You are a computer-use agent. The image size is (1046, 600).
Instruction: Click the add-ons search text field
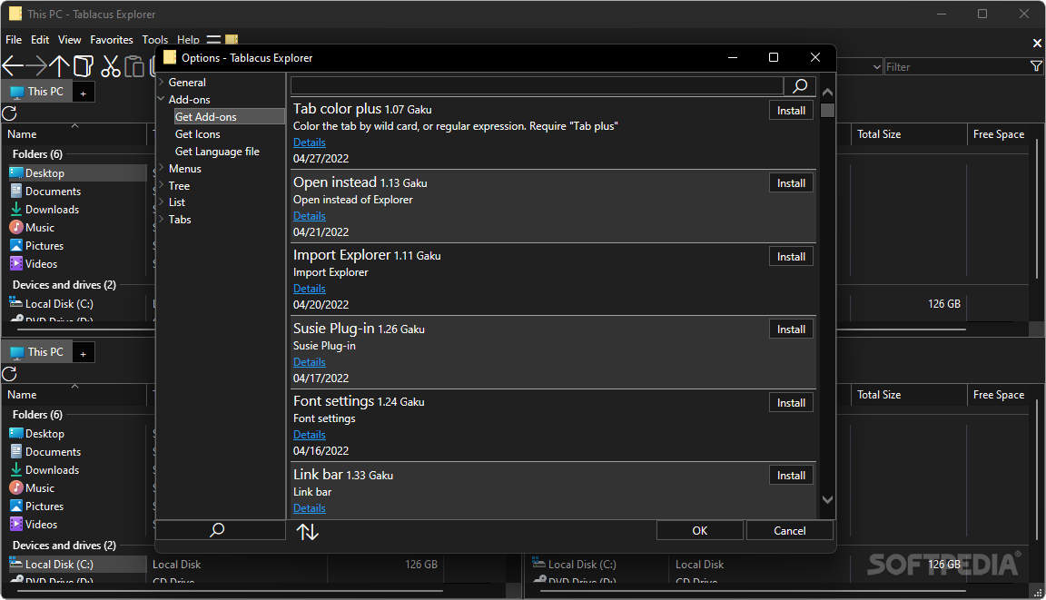(537, 85)
